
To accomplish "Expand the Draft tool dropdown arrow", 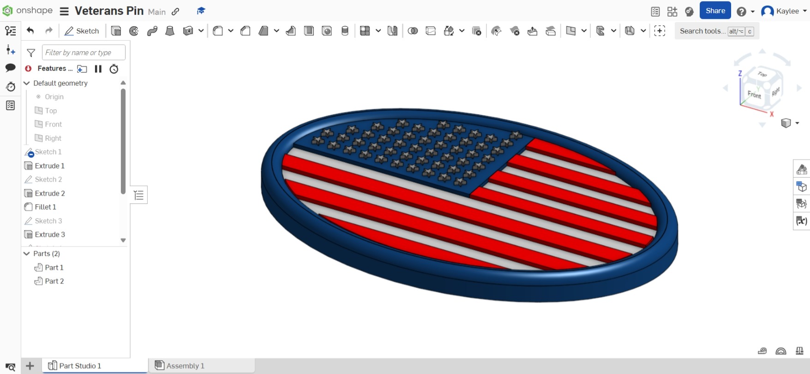I will pyautogui.click(x=276, y=31).
